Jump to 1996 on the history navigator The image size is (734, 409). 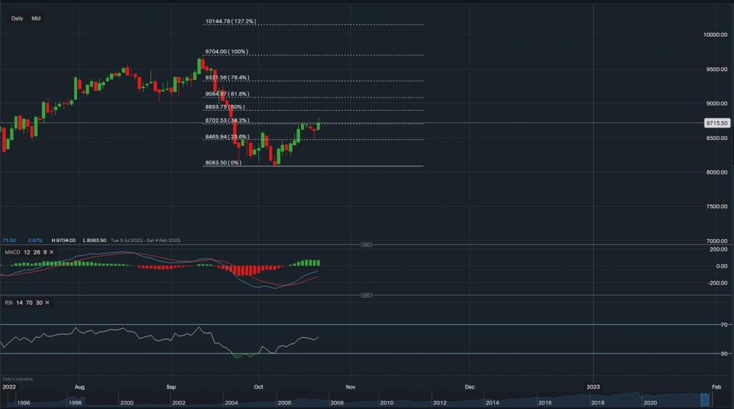23,402
